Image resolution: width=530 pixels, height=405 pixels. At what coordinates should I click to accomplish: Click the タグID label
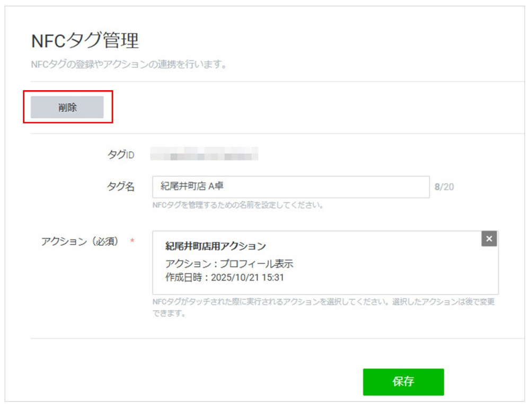(x=120, y=154)
